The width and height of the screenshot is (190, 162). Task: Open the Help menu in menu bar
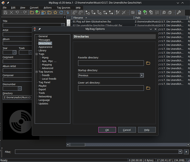point(78,8)
